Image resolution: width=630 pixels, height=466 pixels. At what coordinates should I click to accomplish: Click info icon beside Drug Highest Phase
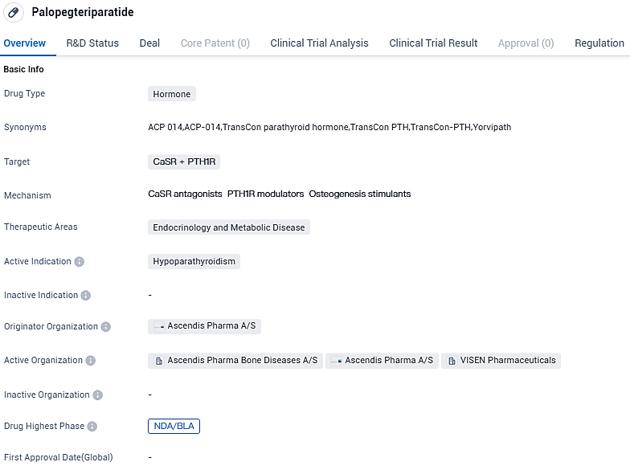(92, 427)
